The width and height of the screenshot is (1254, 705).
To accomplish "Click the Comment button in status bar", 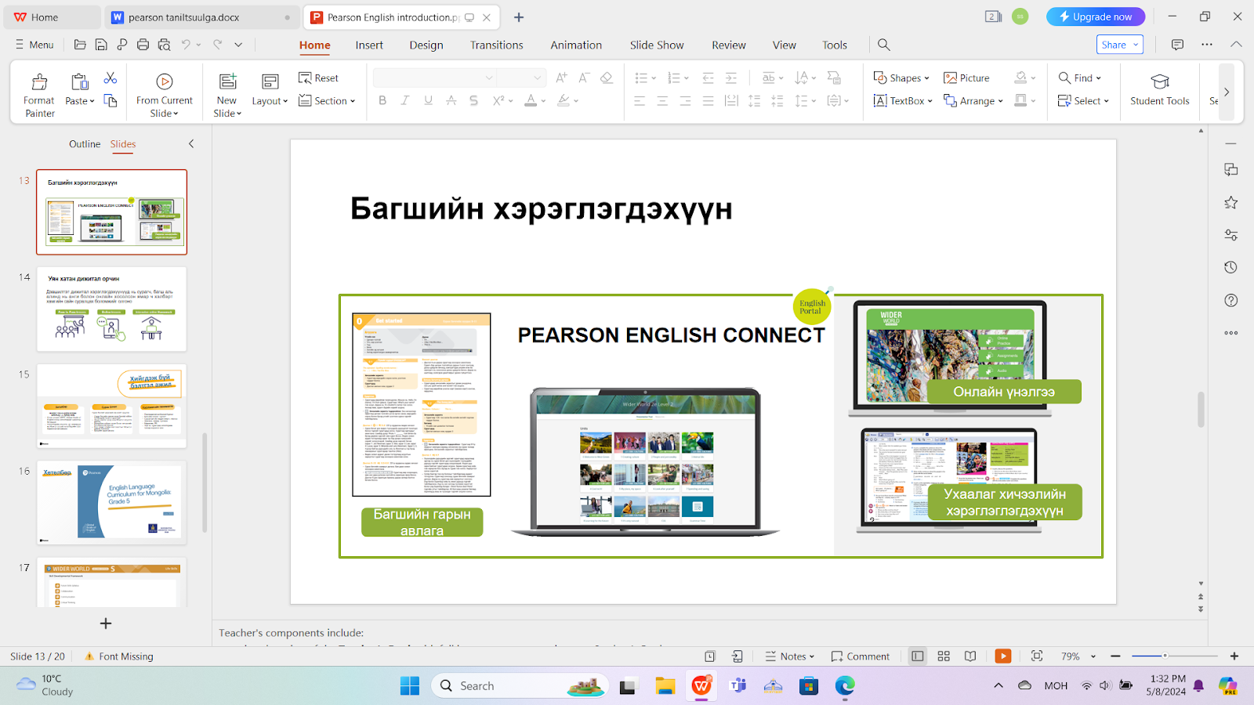I will (x=861, y=656).
